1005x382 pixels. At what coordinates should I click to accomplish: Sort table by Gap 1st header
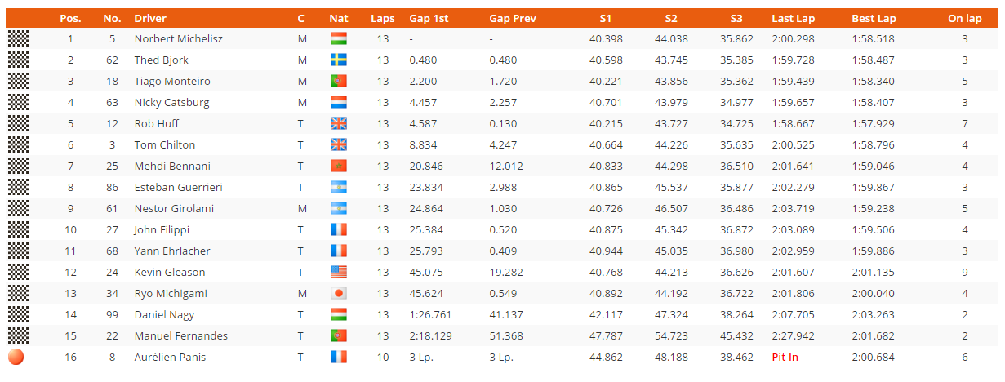tap(428, 18)
